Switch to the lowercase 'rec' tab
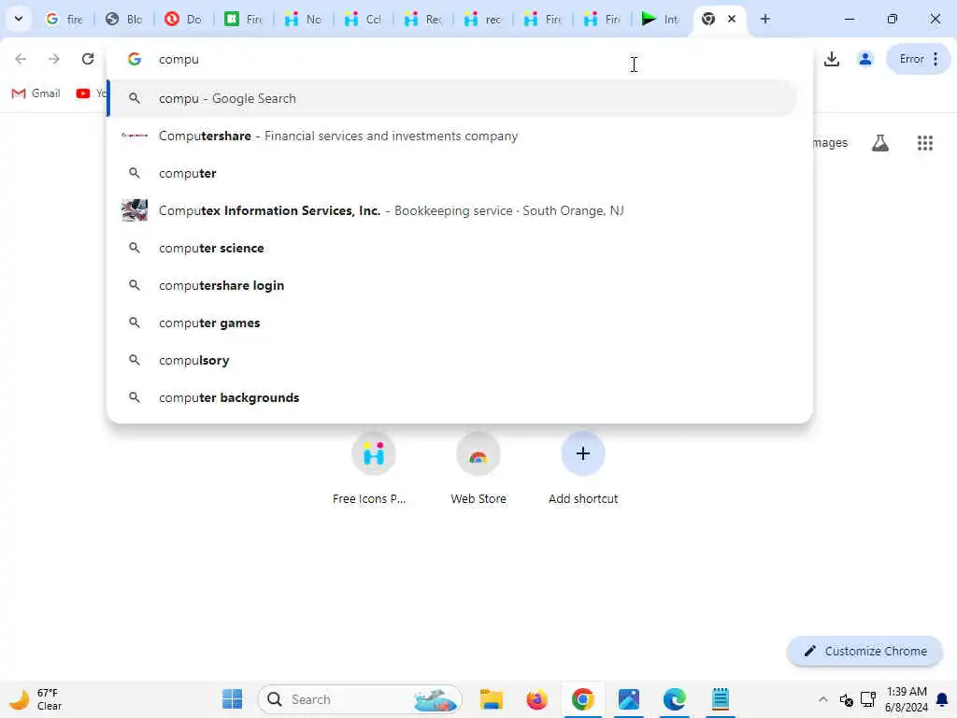 (x=483, y=19)
